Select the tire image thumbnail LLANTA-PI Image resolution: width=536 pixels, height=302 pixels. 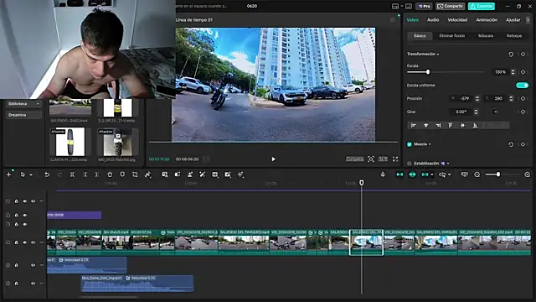(70, 142)
